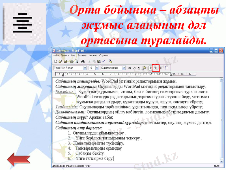The width and height of the screenshot is (226, 170).
Task: Click the first-line indent marker on the ruler
Action: (x=68, y=73)
